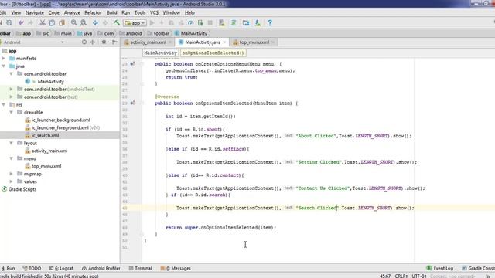Click the MainActivity breadcrumb in the editor
495x278 pixels.
160,53
